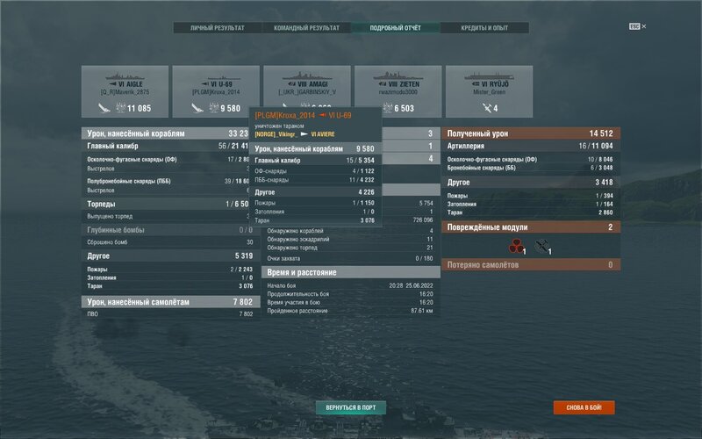Click the Полученный урон header
Image resolution: width=702 pixels, height=439 pixels.
click(x=531, y=133)
